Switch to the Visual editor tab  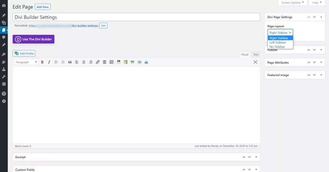point(245,55)
